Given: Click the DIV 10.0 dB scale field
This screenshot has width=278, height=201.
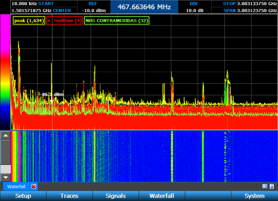Looking at the screenshot, I should [194, 7].
